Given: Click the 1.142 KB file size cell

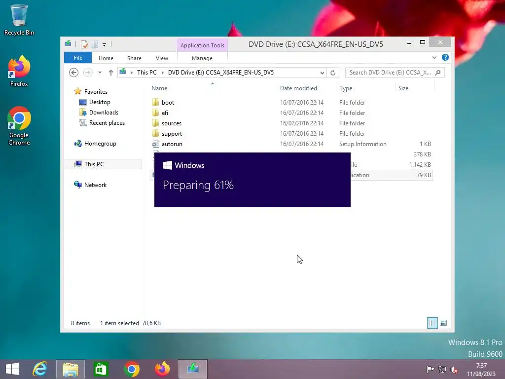Looking at the screenshot, I should (420, 165).
